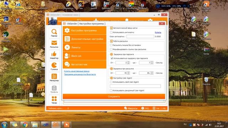228x128 pixels.
Task: Click the Задержка при рассылке section icon
Action: point(112,69)
